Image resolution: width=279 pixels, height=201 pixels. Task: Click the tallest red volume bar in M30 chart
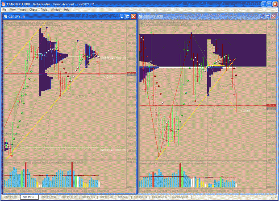click(180, 175)
